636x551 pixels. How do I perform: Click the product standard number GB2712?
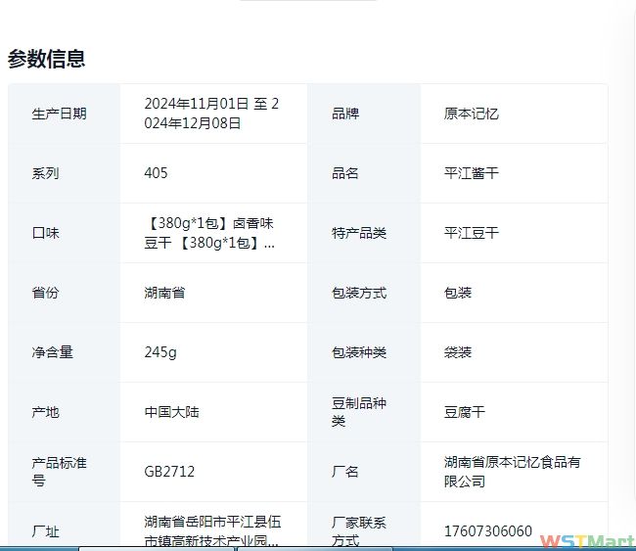[169, 472]
